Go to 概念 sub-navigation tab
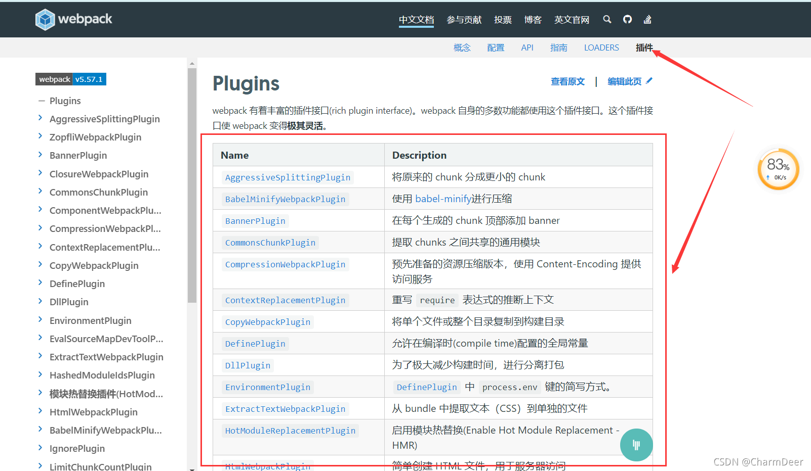 (462, 48)
